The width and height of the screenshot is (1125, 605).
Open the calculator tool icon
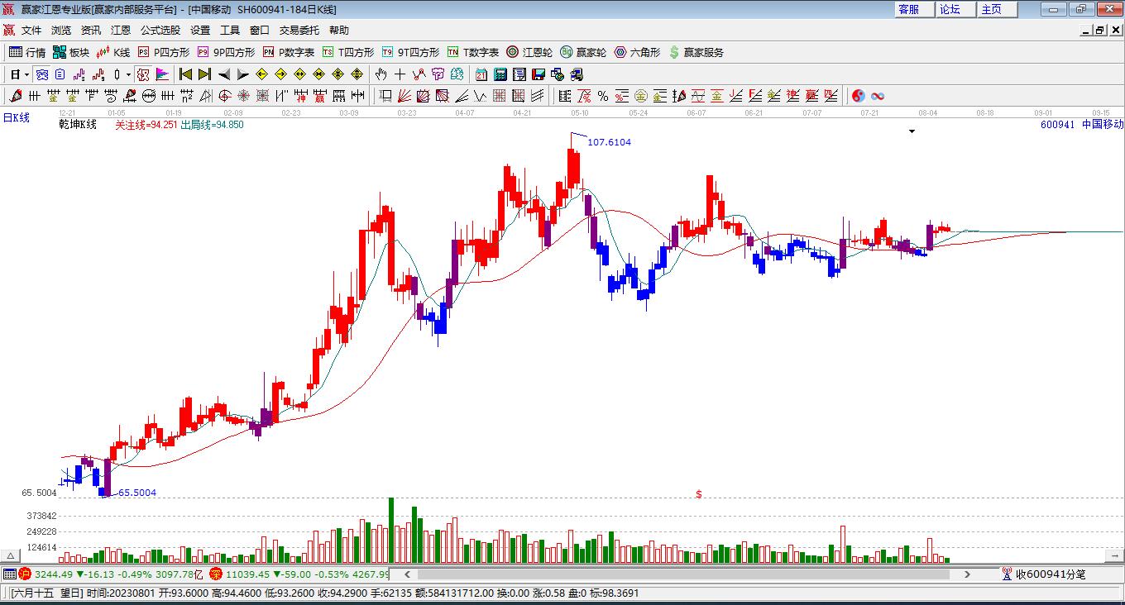pyautogui.click(x=500, y=74)
